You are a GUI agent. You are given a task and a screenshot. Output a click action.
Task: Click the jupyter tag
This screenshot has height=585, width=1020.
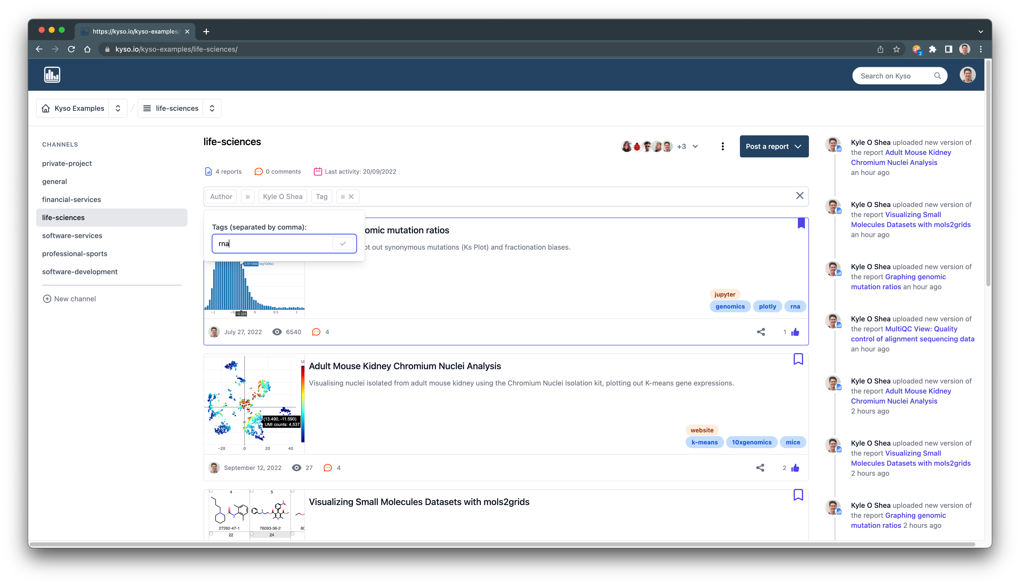725,294
